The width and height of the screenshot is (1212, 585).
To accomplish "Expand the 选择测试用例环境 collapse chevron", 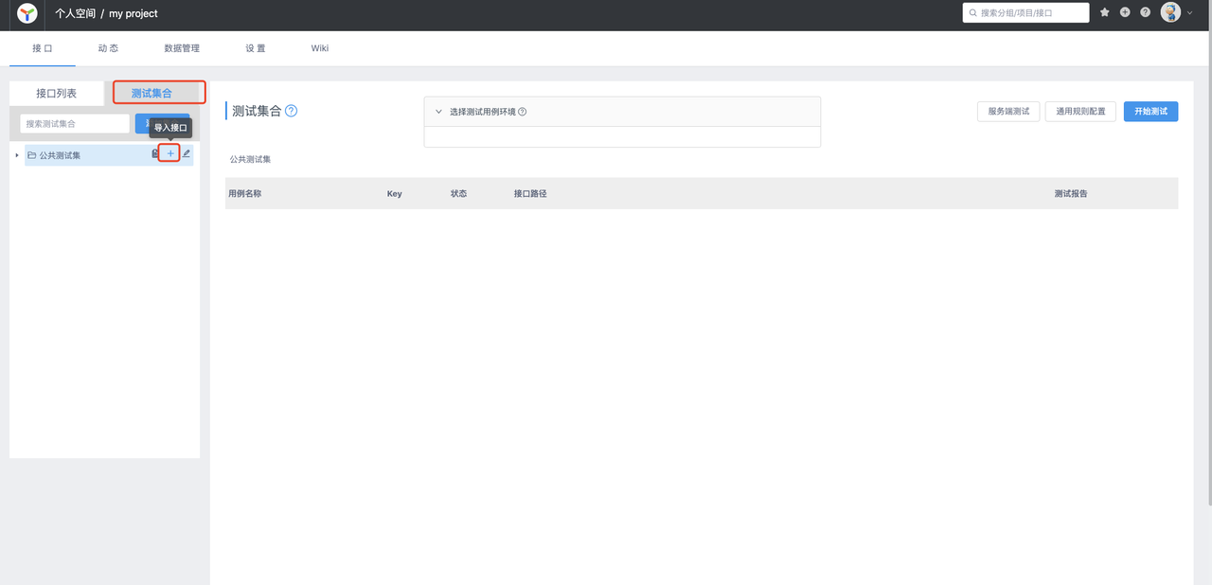I will tap(438, 112).
